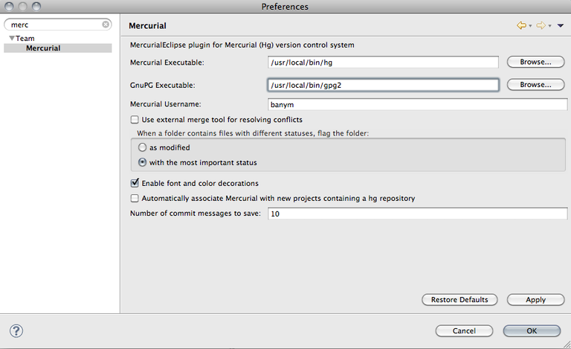The height and width of the screenshot is (349, 571).
Task: Click the forward navigation arrow icon
Action: 541,25
